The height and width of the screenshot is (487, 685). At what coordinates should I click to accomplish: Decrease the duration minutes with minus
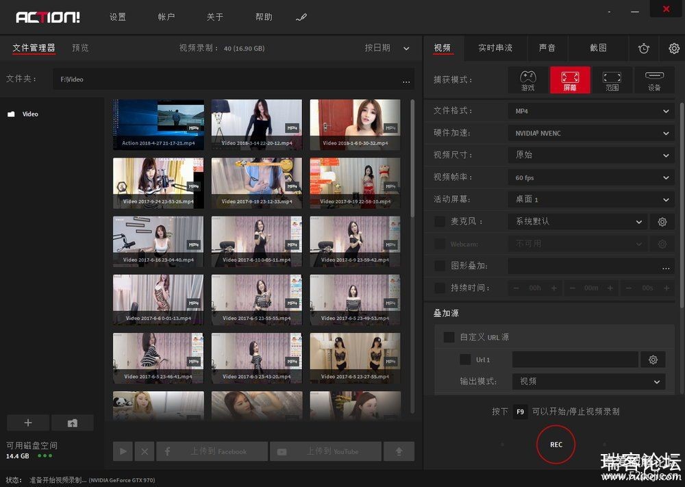[x=572, y=288]
